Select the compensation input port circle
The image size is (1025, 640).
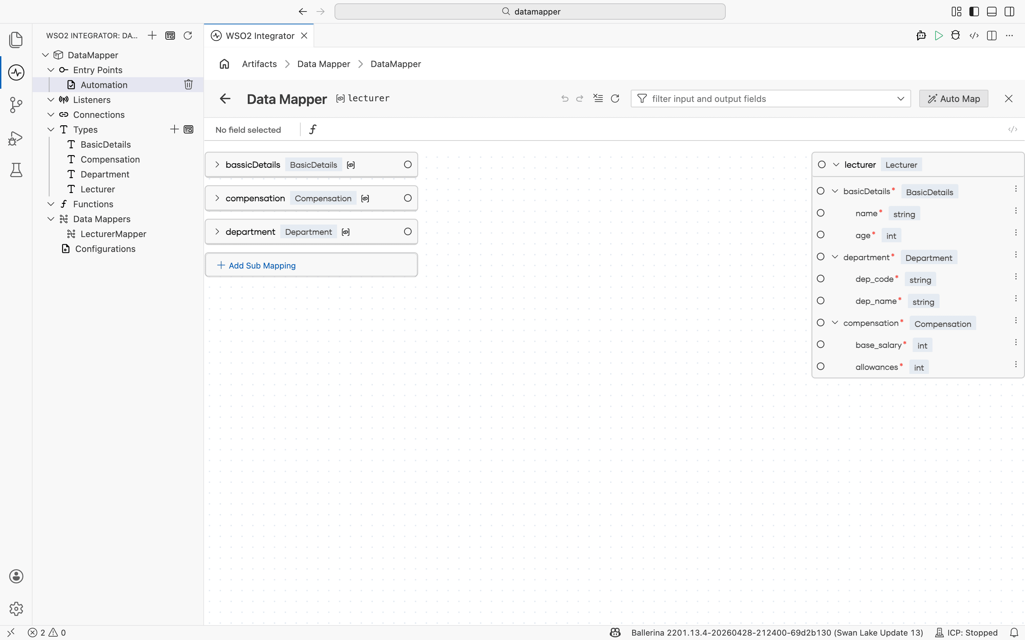click(x=407, y=198)
